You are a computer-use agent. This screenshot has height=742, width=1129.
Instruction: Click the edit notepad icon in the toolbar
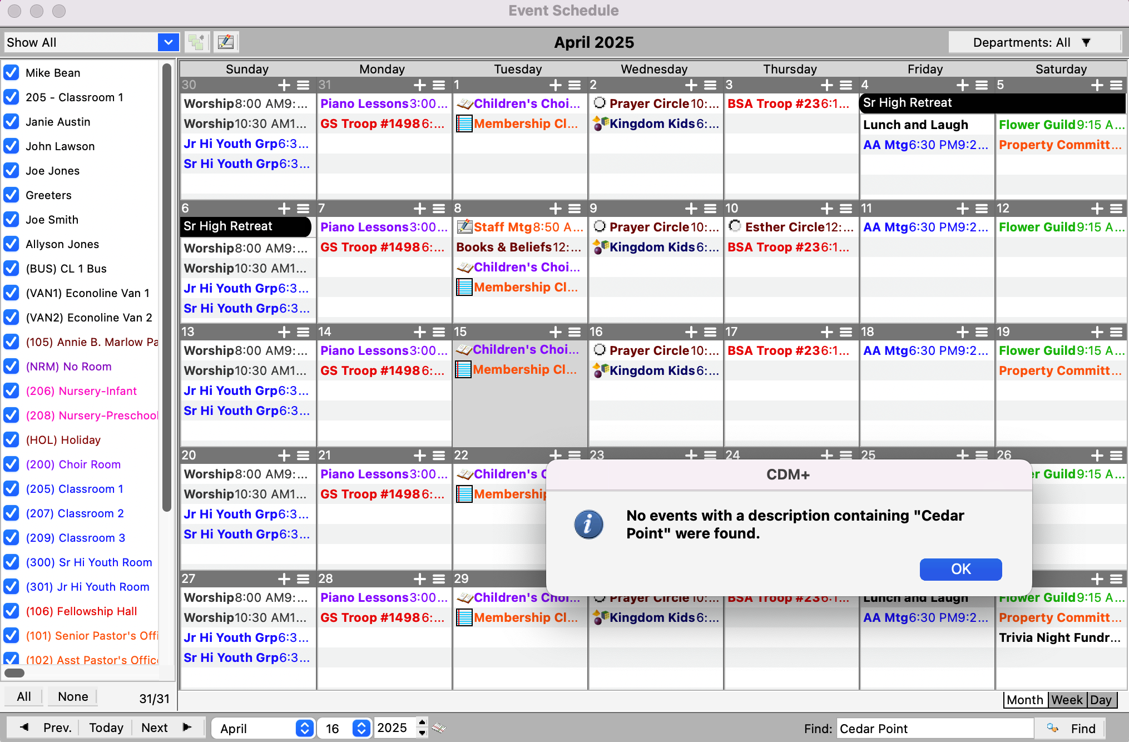tap(226, 42)
